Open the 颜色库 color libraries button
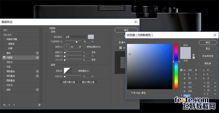 [x=208, y=63]
